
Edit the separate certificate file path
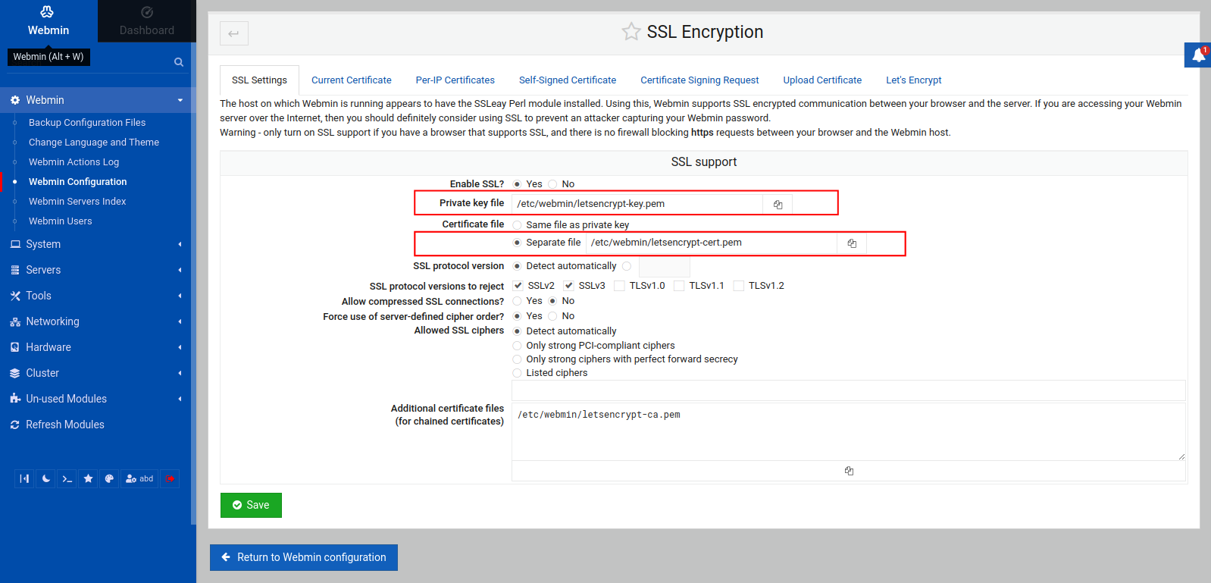click(712, 243)
